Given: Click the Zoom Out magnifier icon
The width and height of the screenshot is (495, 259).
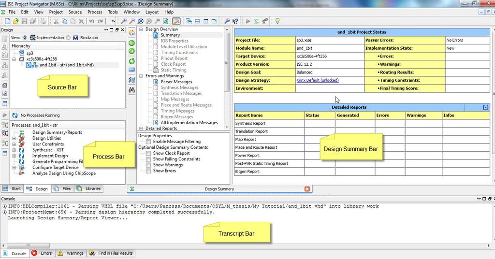Looking at the screenshot, I should [x=132, y=21].
